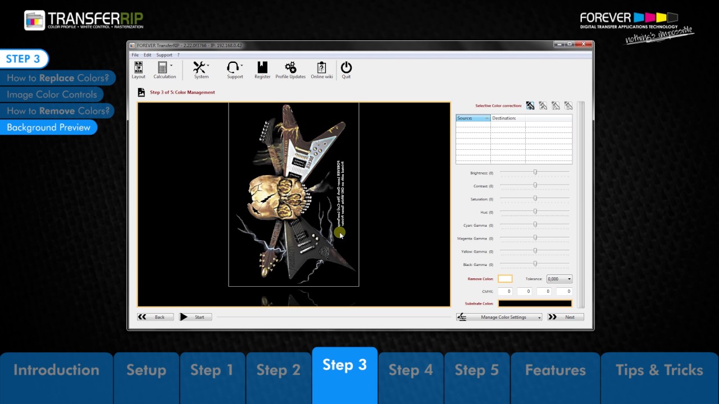This screenshot has width=719, height=404.
Task: Open the question mark help menu
Action: [x=178, y=55]
